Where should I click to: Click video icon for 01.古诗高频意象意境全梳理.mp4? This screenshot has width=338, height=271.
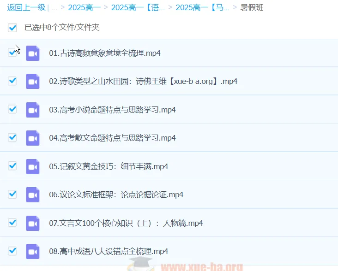(x=32, y=53)
